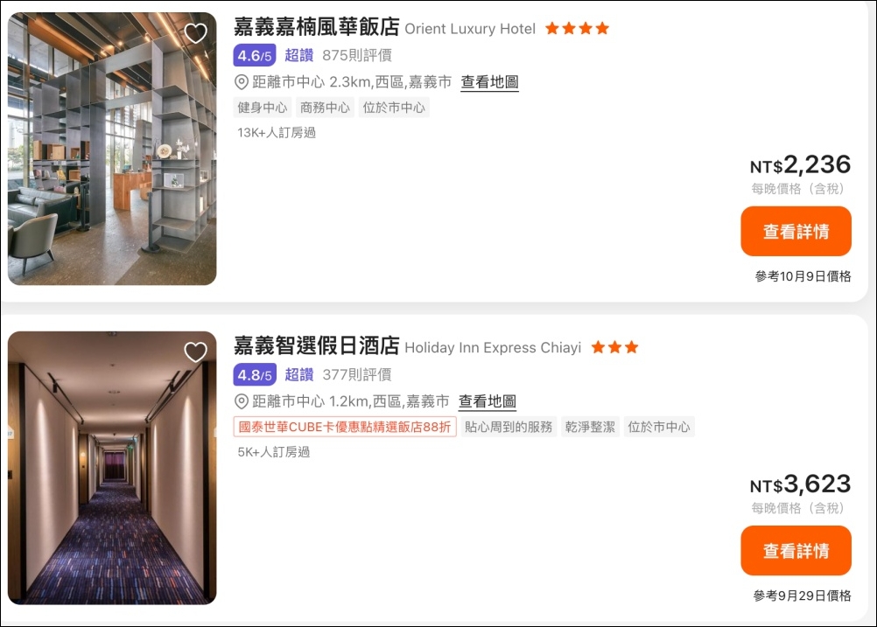This screenshot has width=877, height=627.
Task: Click 查看詳情 button for NT$3,623 hotel
Action: point(796,550)
